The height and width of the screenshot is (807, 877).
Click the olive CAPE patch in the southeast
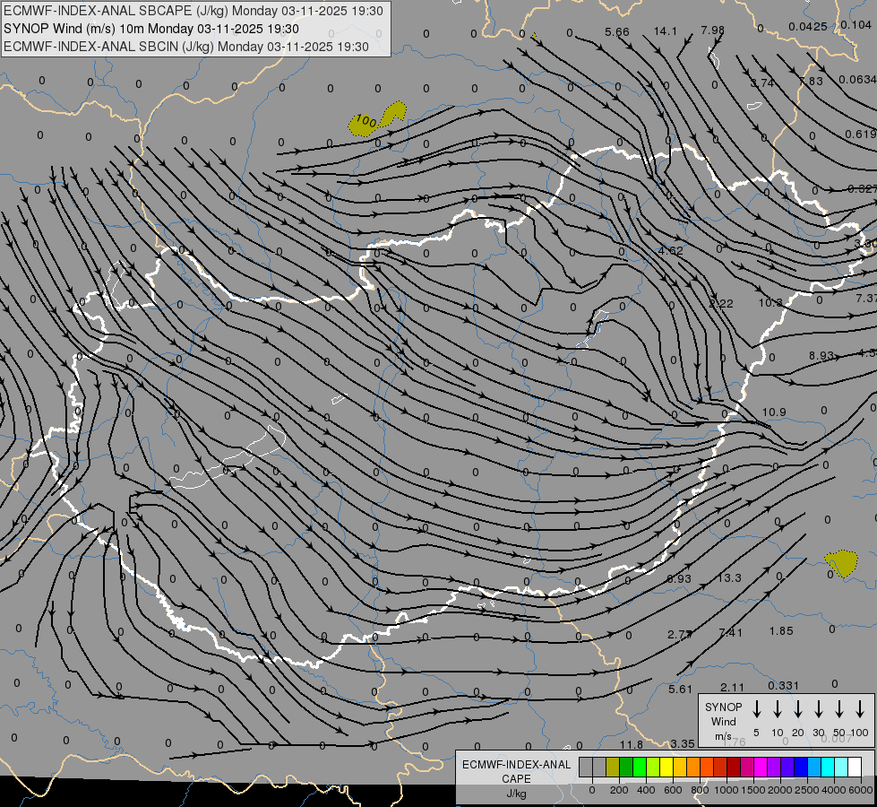[x=842, y=563]
